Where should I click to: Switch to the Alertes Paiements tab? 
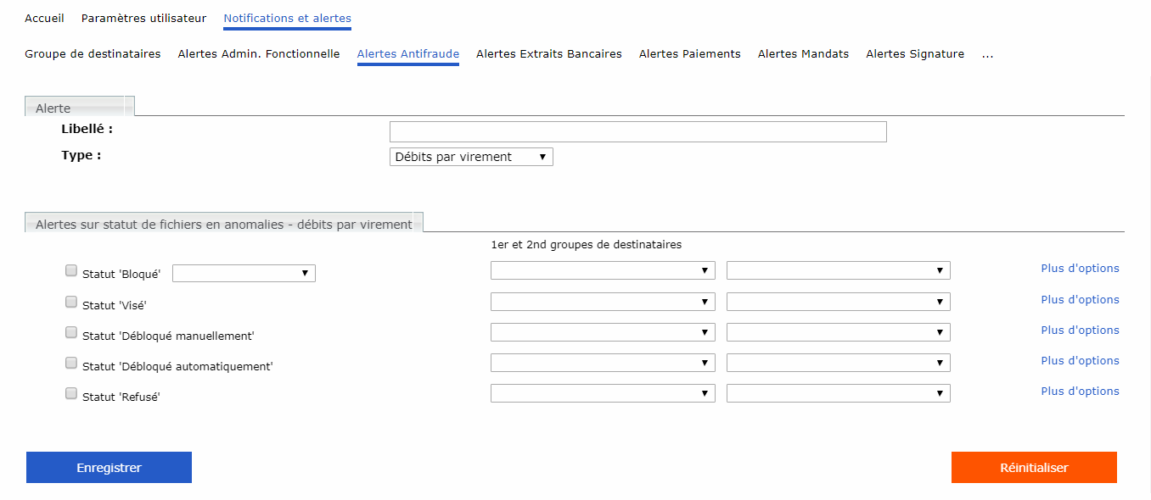click(689, 54)
